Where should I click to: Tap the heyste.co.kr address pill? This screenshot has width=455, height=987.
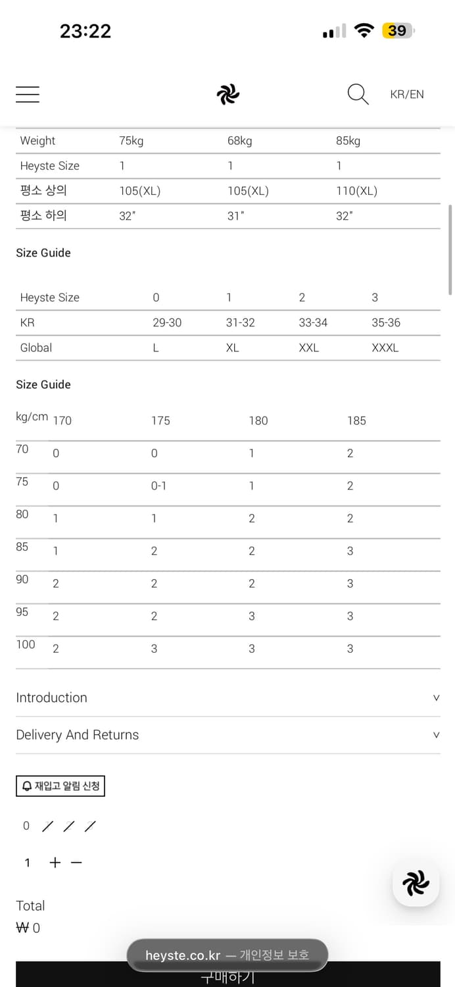[227, 955]
